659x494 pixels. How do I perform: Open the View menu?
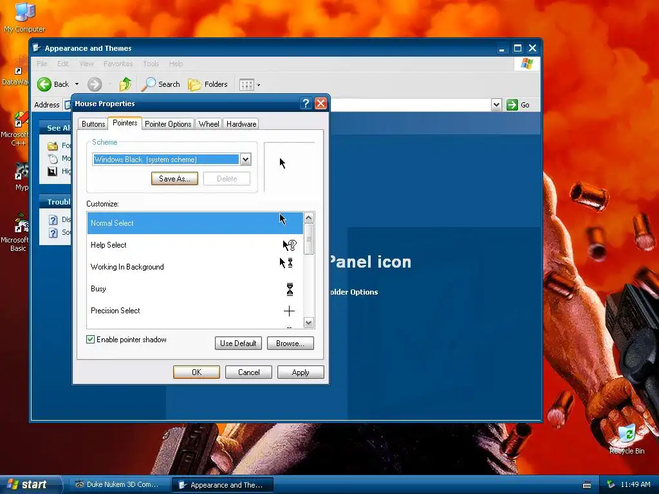coord(86,64)
